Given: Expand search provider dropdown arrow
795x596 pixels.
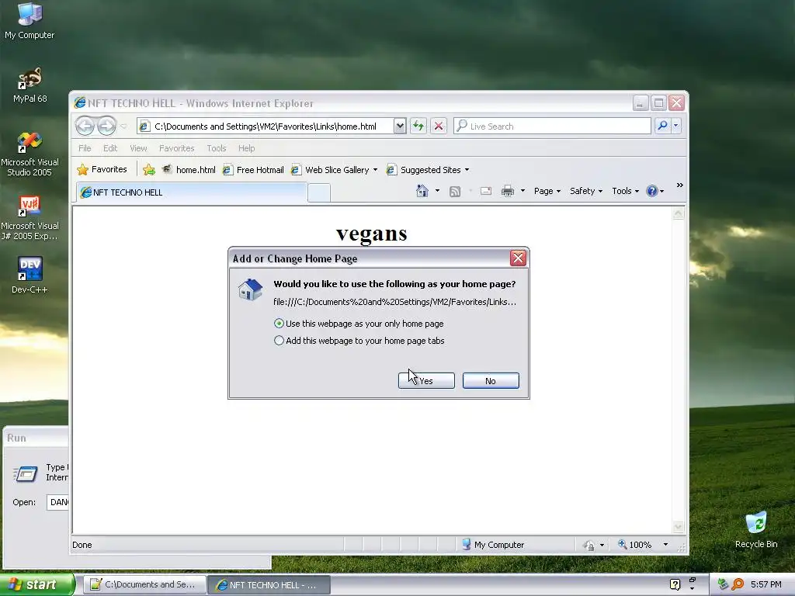Looking at the screenshot, I should 676,126.
